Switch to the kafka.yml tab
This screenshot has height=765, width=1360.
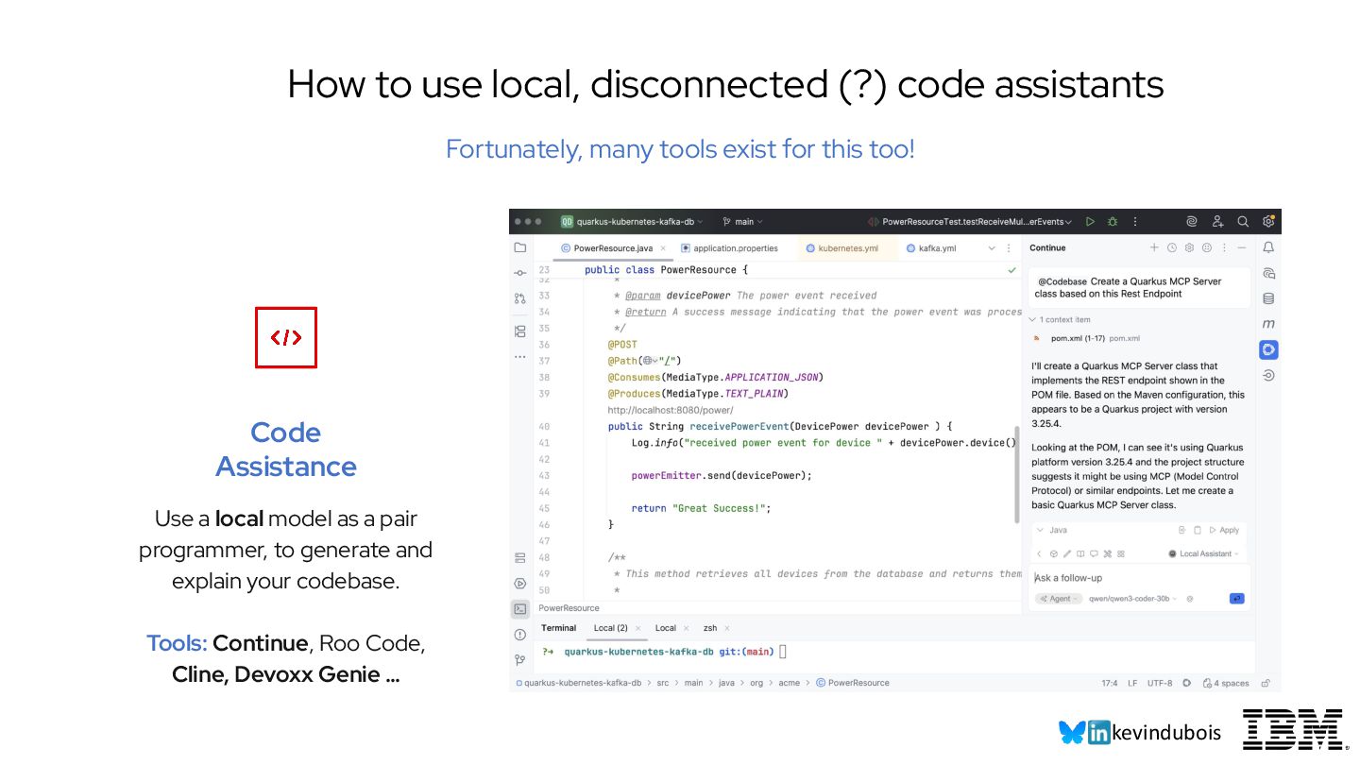click(931, 248)
